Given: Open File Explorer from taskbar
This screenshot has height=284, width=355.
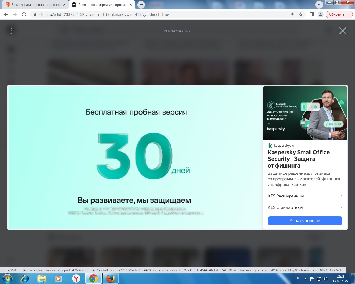Looking at the screenshot, I should pos(42,278).
